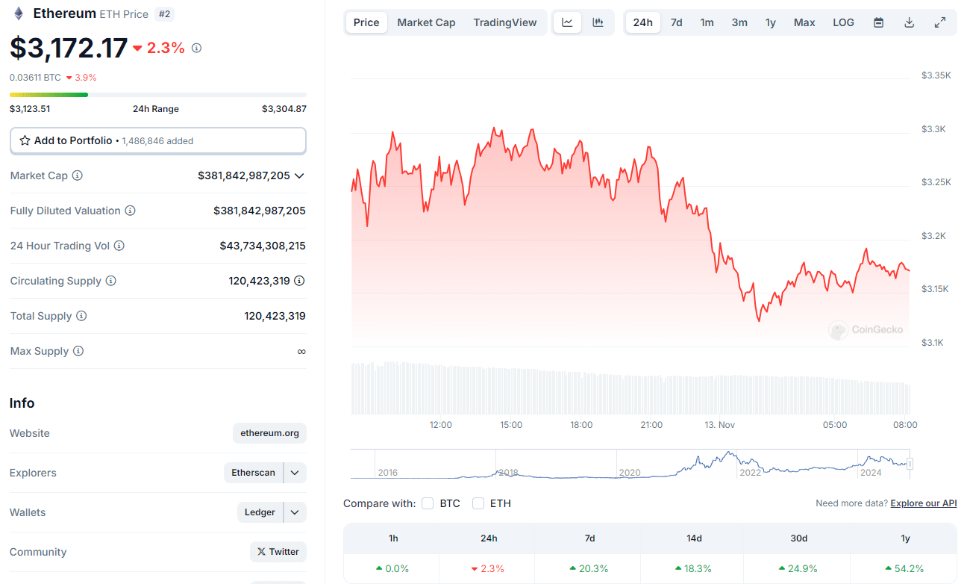Click the download chart icon
The height and width of the screenshot is (584, 967).
pyautogui.click(x=909, y=22)
